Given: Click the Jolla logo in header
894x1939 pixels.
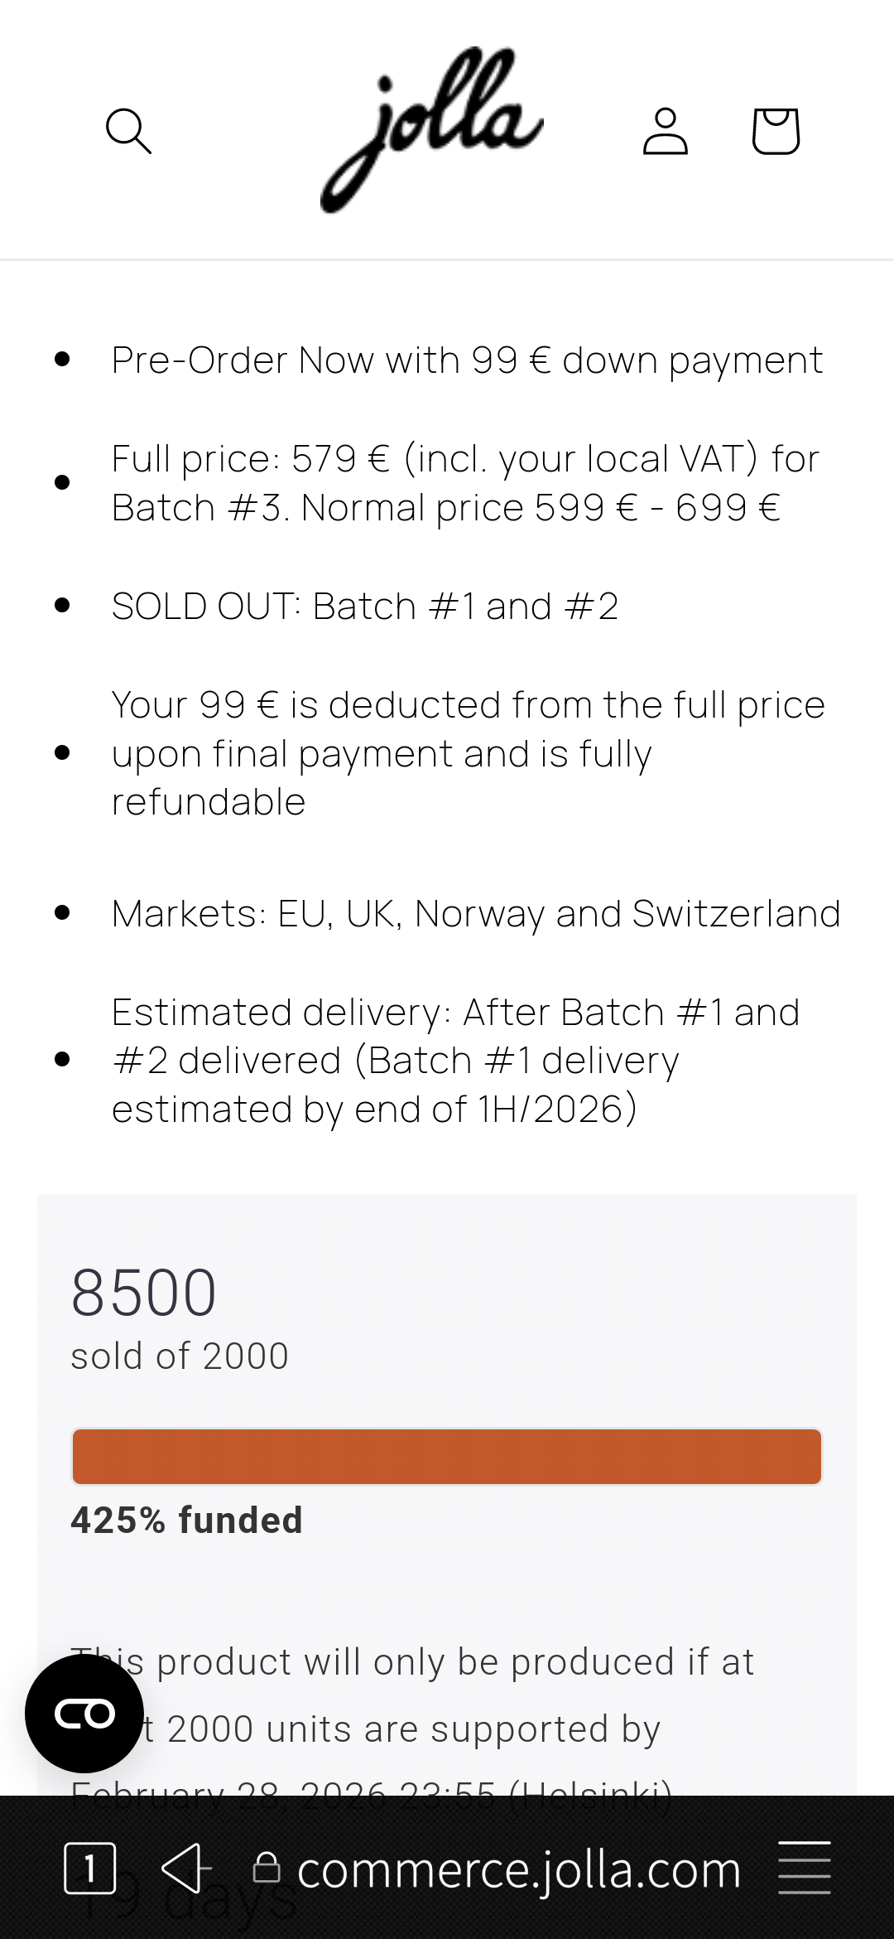Looking at the screenshot, I should (431, 129).
